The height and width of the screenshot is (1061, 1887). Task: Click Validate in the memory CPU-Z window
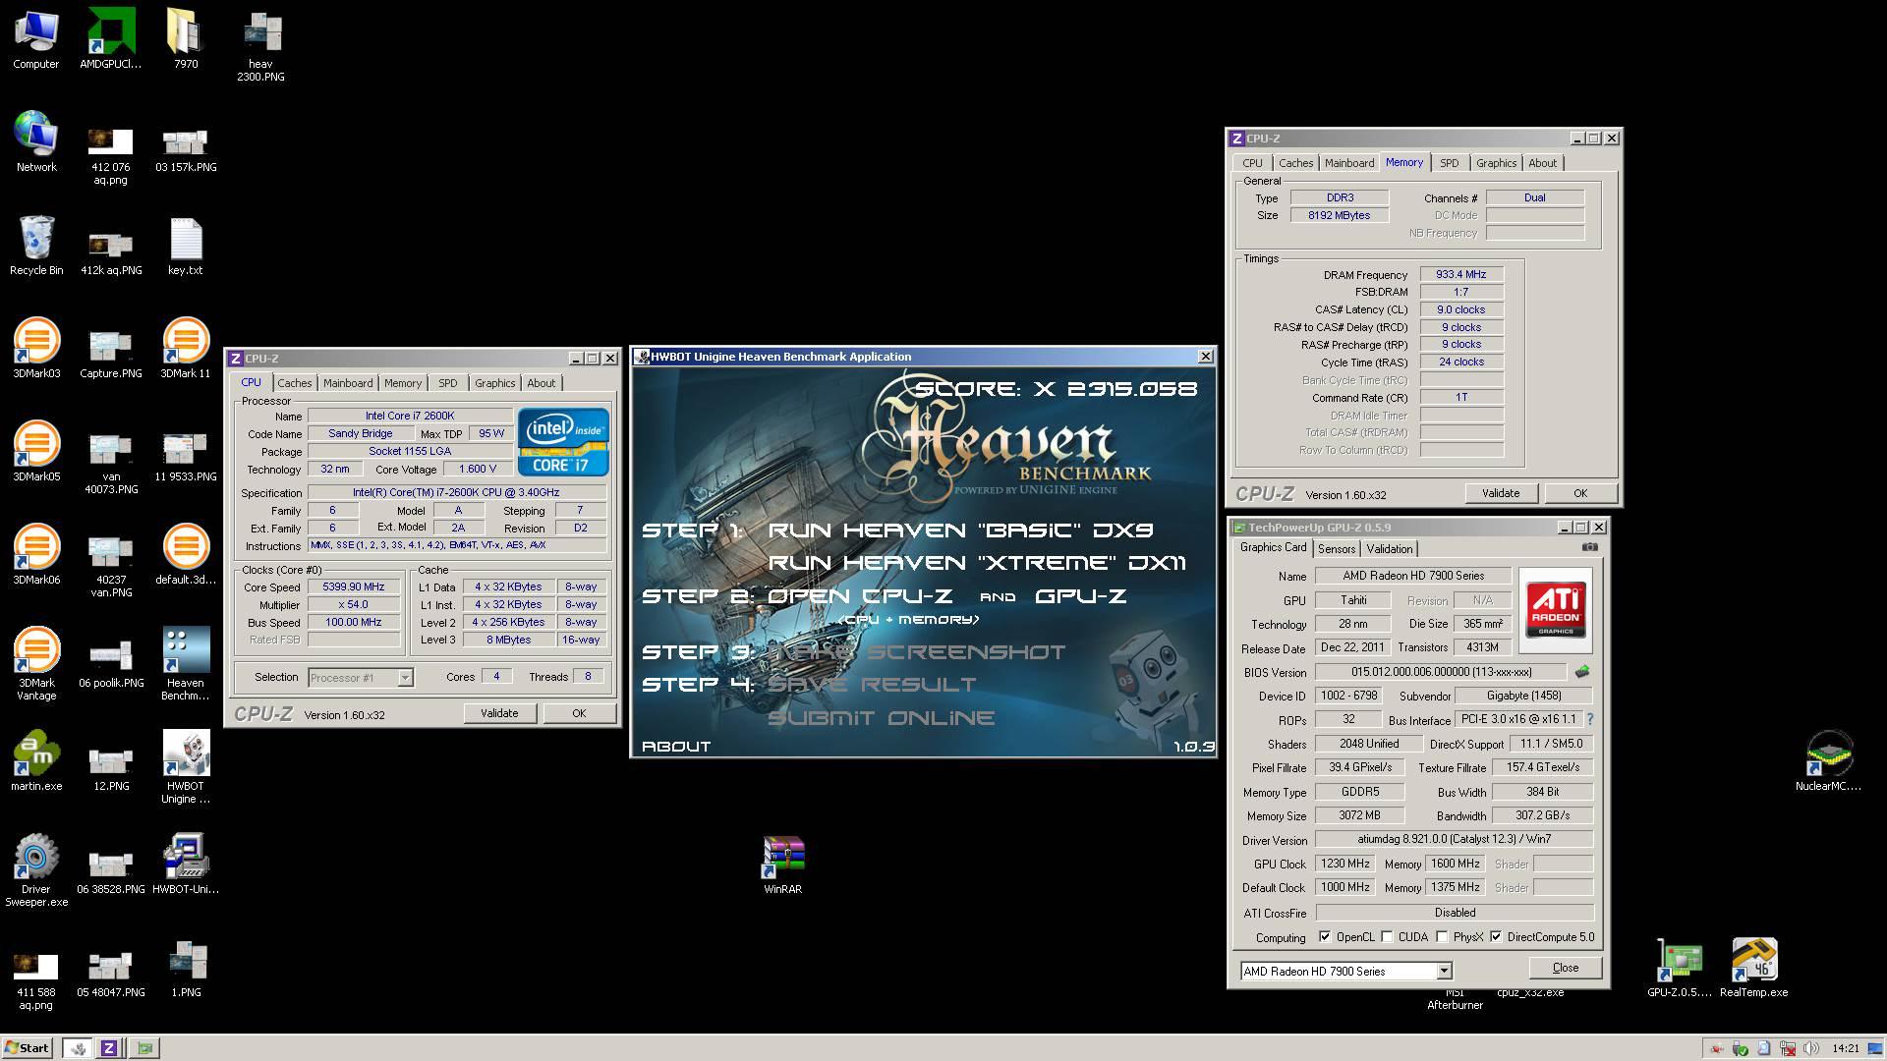tap(1501, 493)
